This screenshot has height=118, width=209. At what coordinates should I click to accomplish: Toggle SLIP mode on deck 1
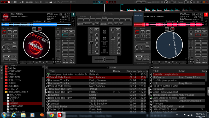coord(65,31)
